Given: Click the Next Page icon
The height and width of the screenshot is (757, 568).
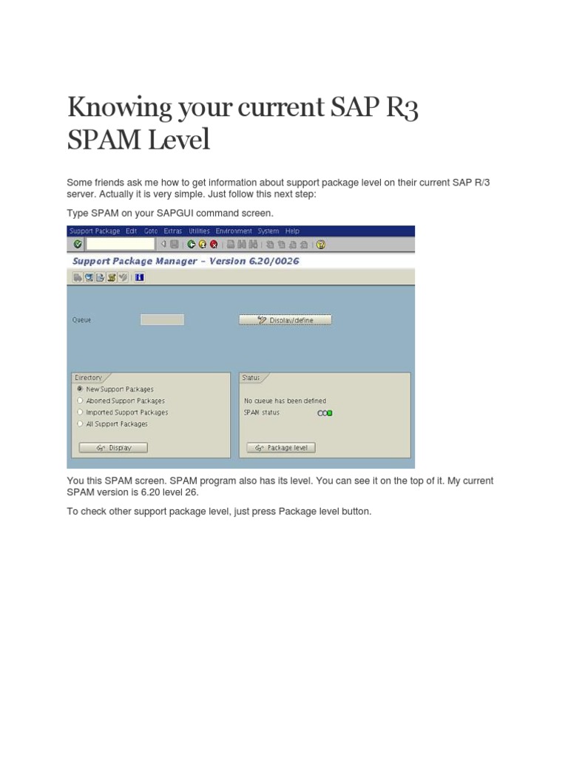Looking at the screenshot, I should click(x=293, y=245).
